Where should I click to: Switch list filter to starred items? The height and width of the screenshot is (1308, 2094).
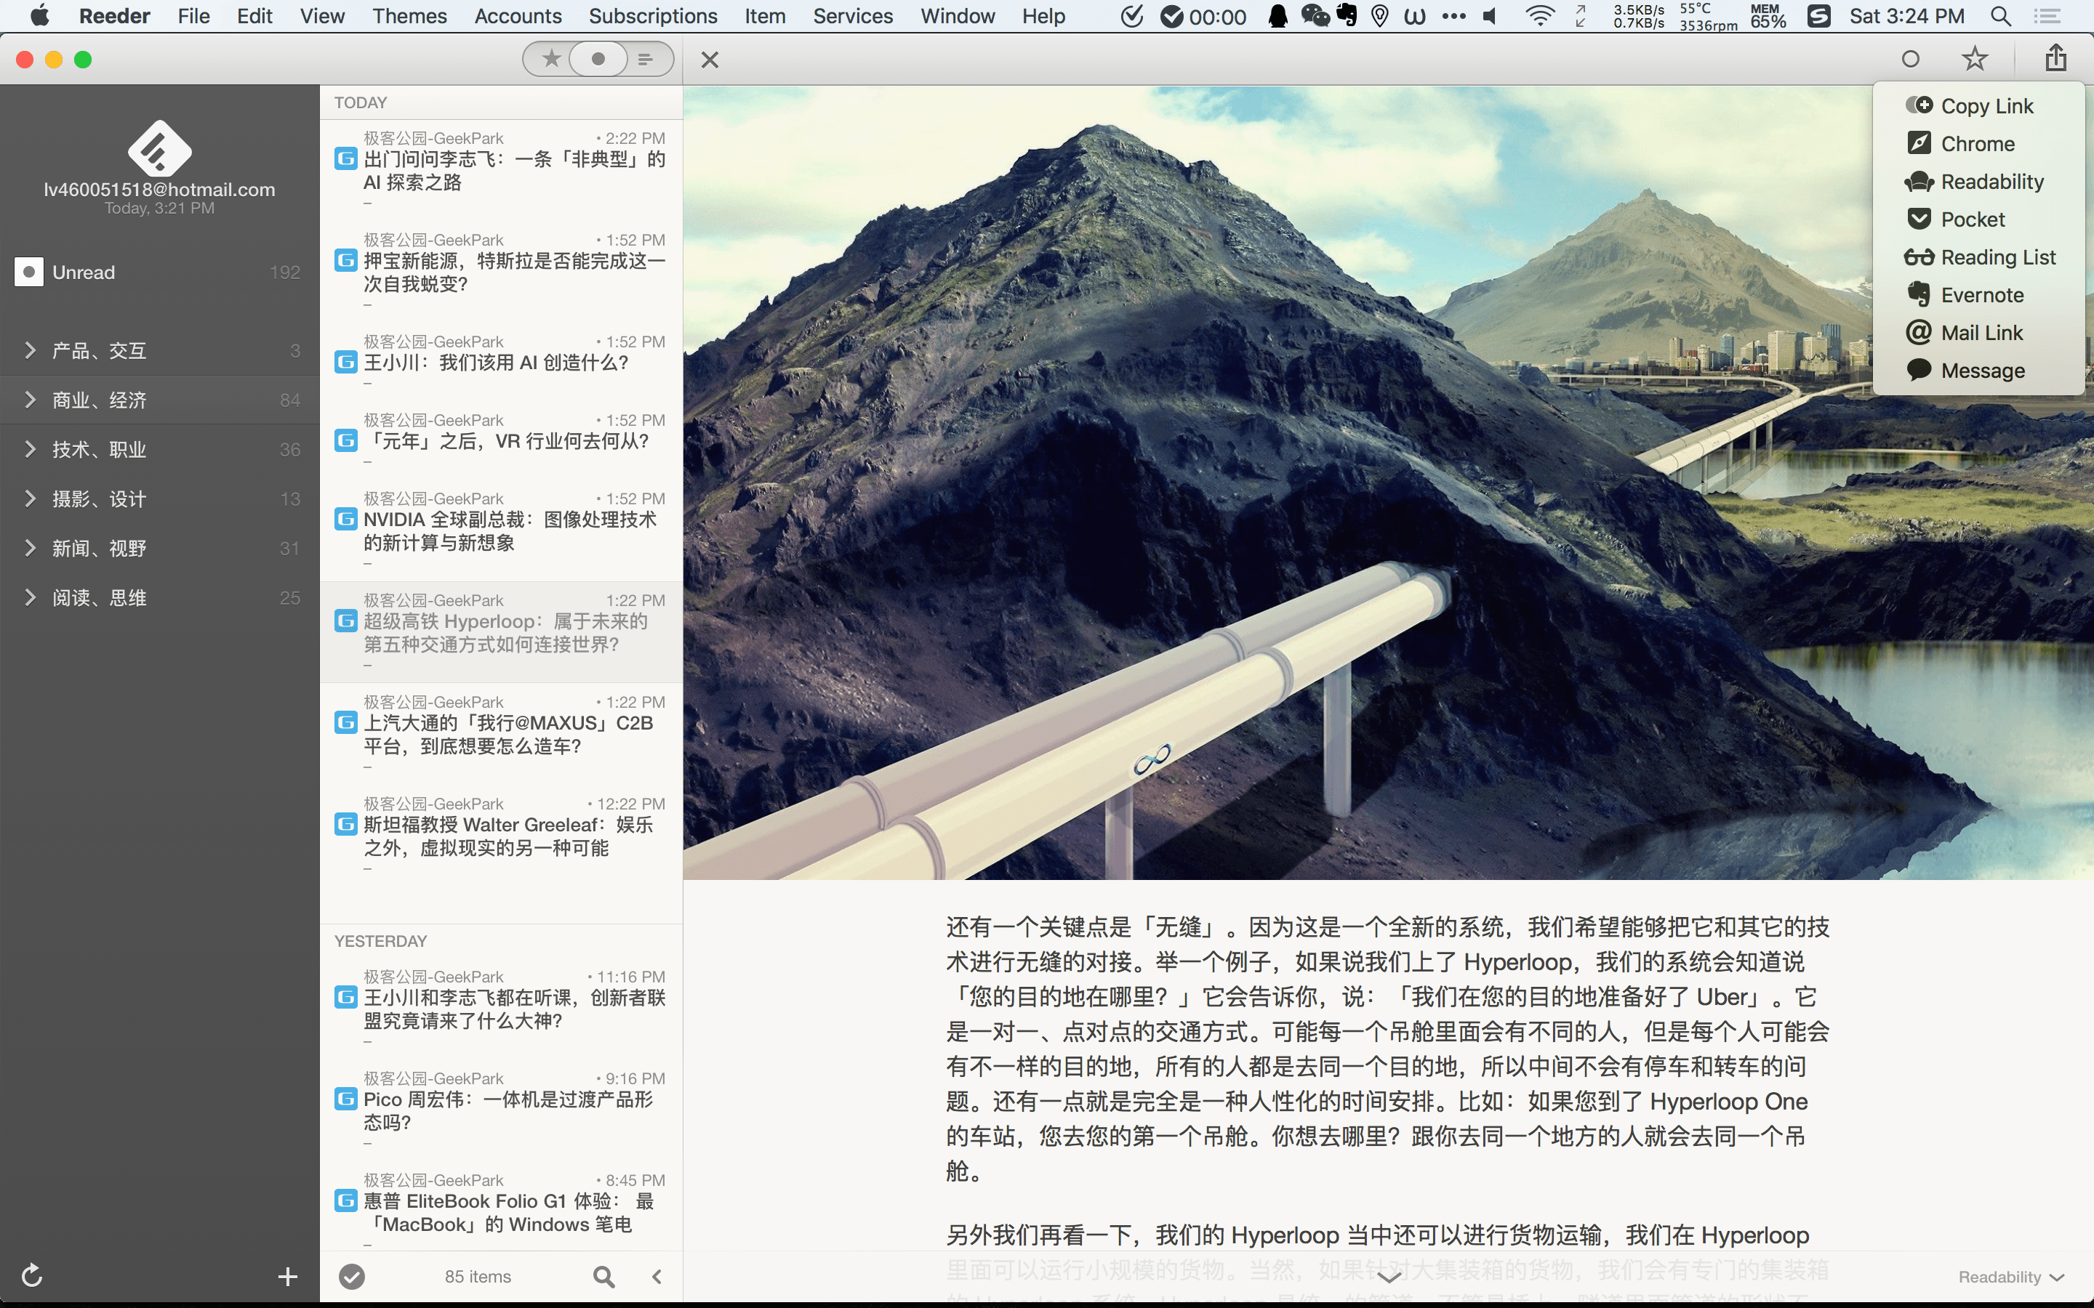[x=550, y=59]
